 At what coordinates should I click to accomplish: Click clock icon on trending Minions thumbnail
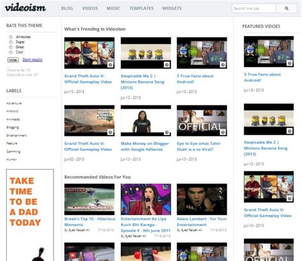(167, 65)
